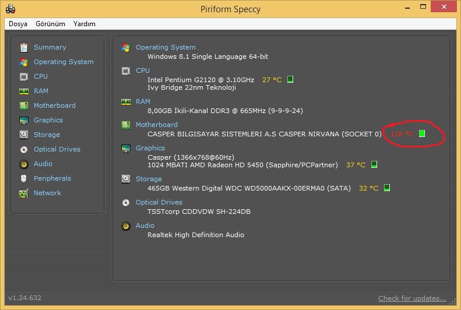461x310 pixels.
Task: Open the Görünüm menu
Action: [49, 24]
